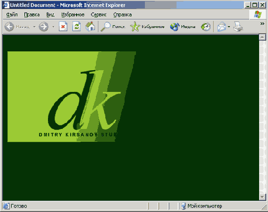Click the Forward arrow button
Image resolution: width=268 pixels, height=212 pixels.
[x=44, y=27]
